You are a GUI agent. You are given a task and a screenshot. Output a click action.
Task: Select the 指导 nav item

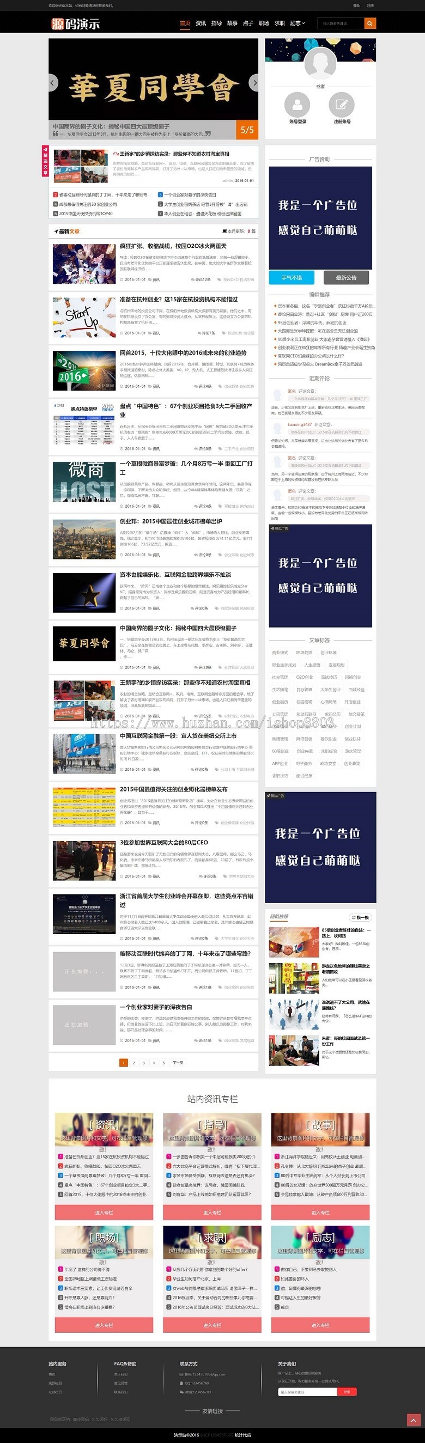[x=216, y=23]
